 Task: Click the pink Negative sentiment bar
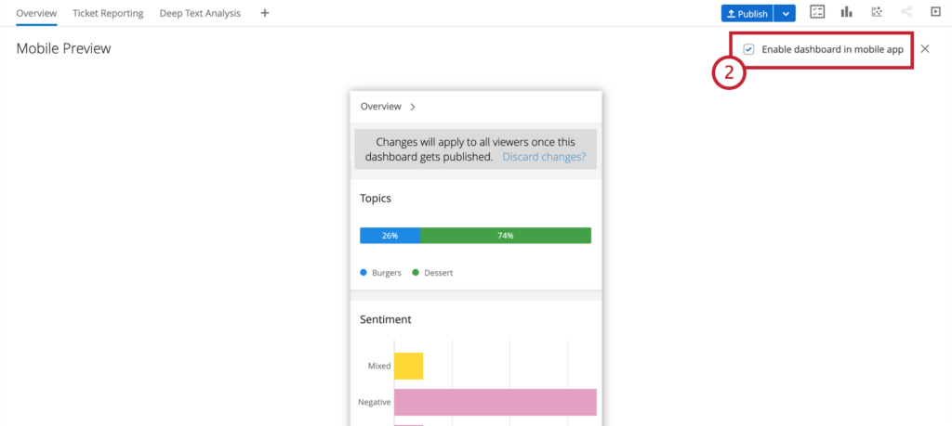pyautogui.click(x=495, y=402)
